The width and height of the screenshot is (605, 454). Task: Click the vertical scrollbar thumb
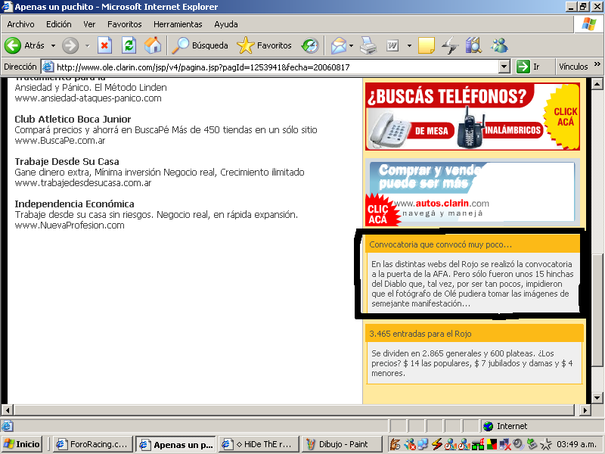[597, 310]
